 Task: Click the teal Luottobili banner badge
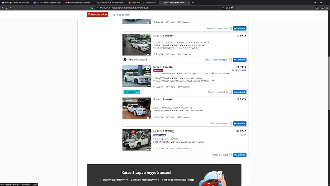tap(132, 91)
